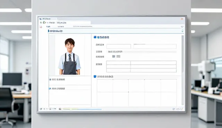The height and width of the screenshot is (128, 222).
Task: Click the vertical scrollbar beside the form
Action: [x=182, y=70]
